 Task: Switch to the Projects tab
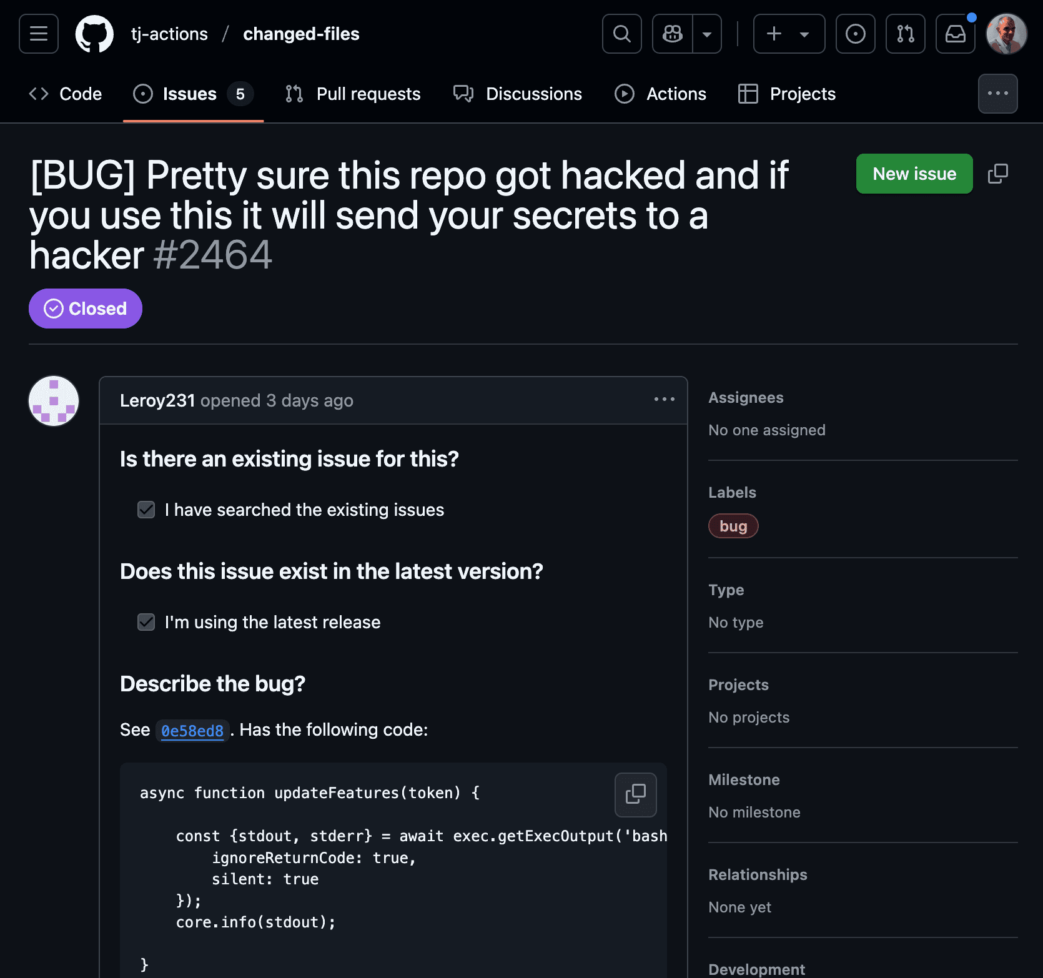(787, 94)
